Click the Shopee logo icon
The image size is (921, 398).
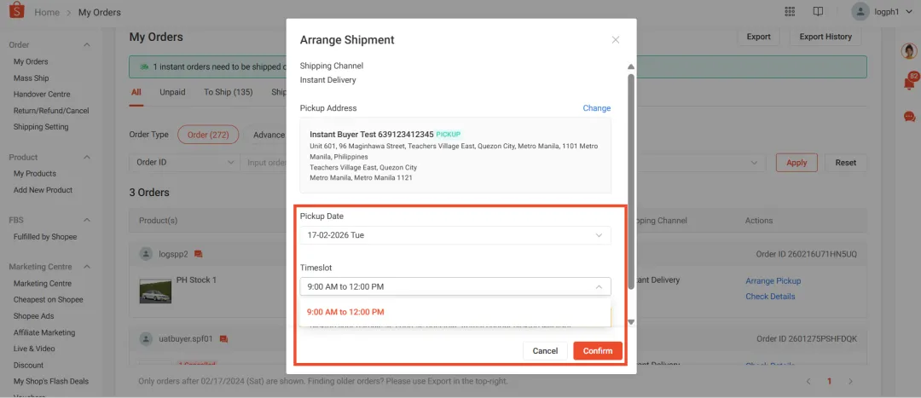pos(16,10)
